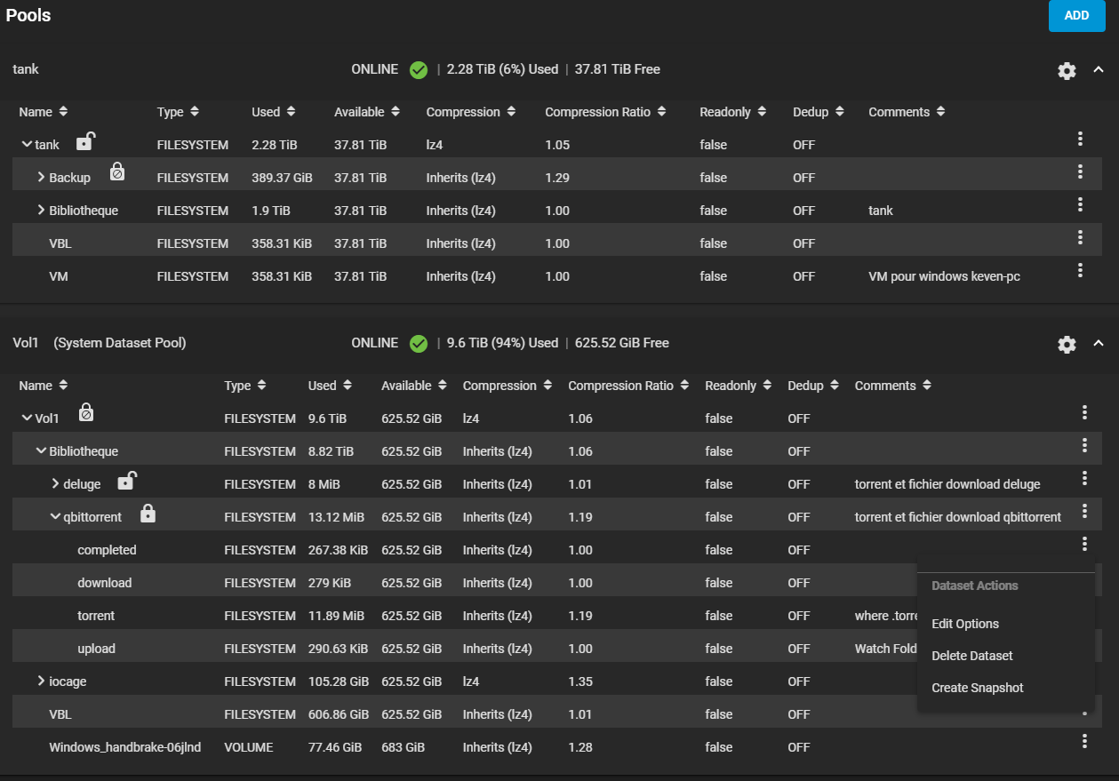Click the lock icon next to Backup
The width and height of the screenshot is (1119, 781).
pos(117,173)
